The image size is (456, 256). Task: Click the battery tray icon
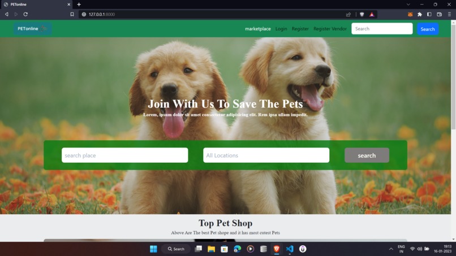[427, 249]
